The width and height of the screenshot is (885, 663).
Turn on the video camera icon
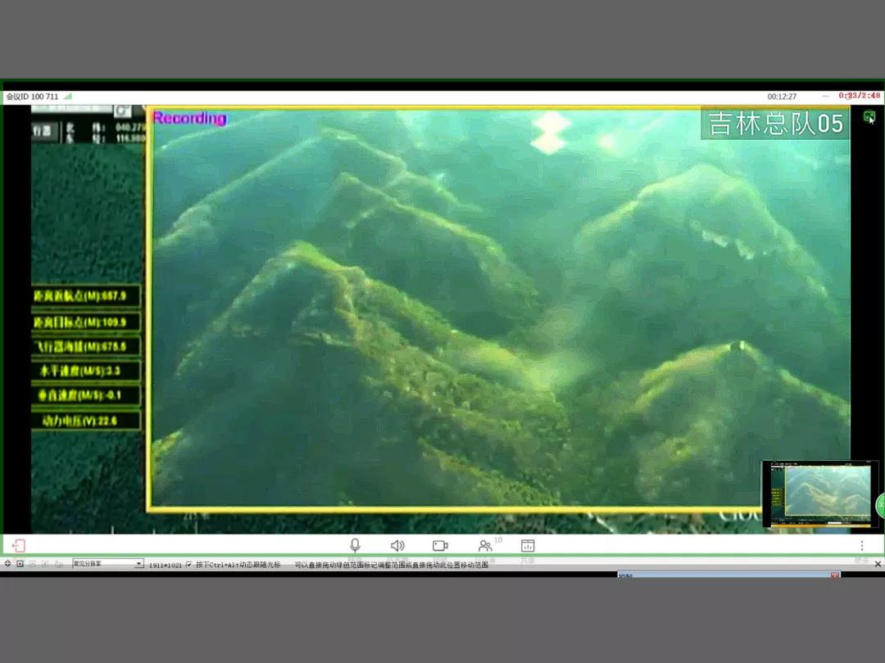[x=440, y=545]
